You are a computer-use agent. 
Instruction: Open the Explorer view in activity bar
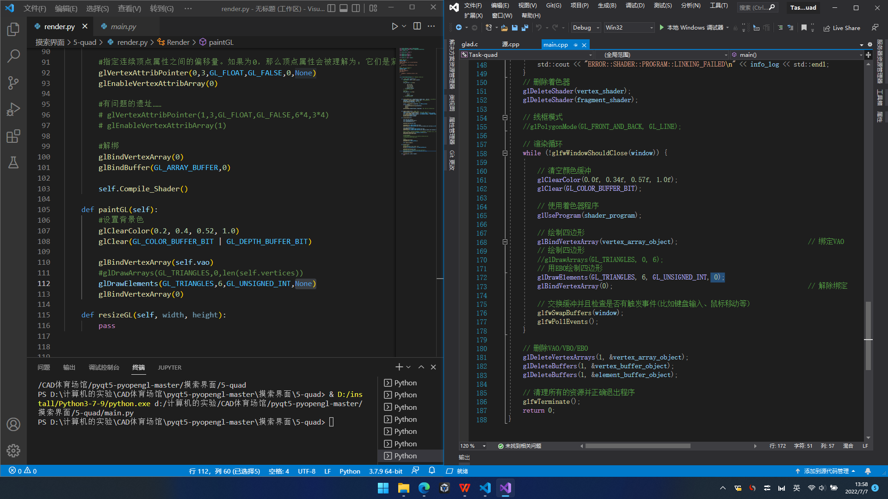13,30
